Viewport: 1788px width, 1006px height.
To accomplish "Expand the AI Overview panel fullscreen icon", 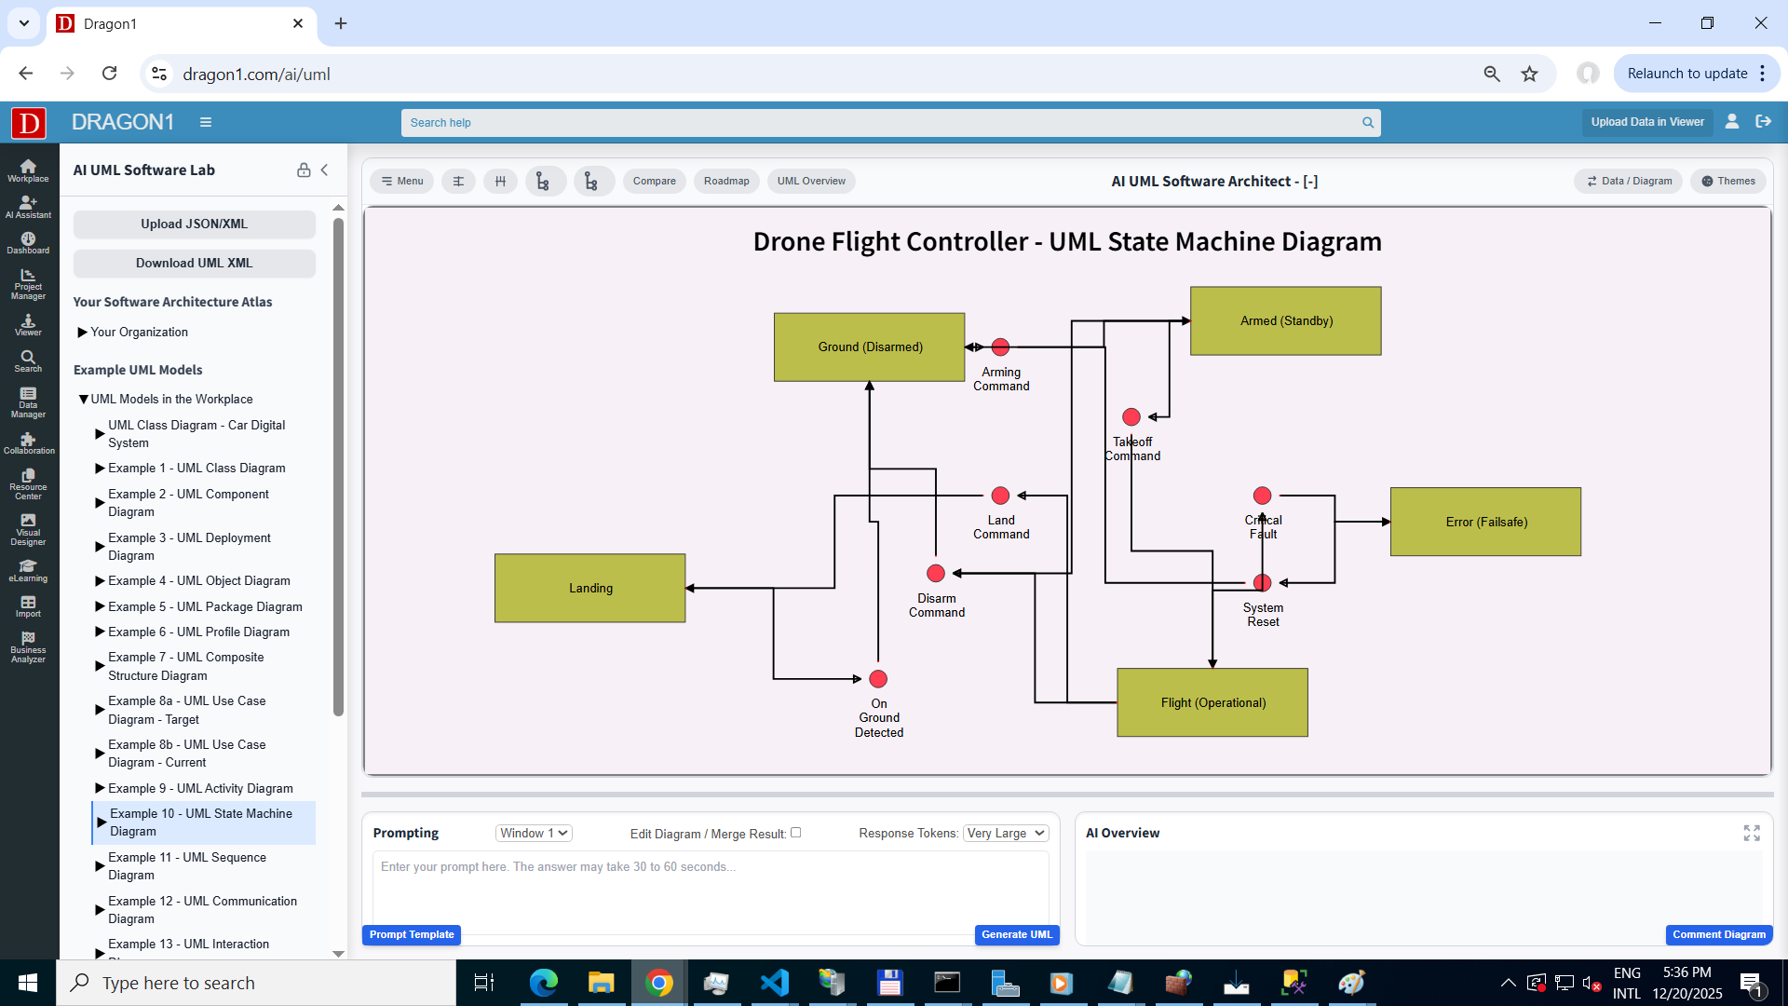I will point(1751,833).
